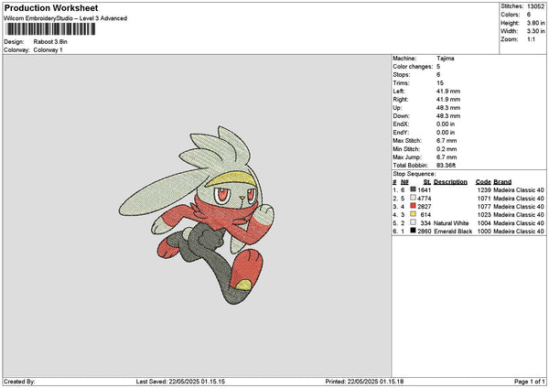
Task: Click the Trims value 15
Action: (440, 83)
